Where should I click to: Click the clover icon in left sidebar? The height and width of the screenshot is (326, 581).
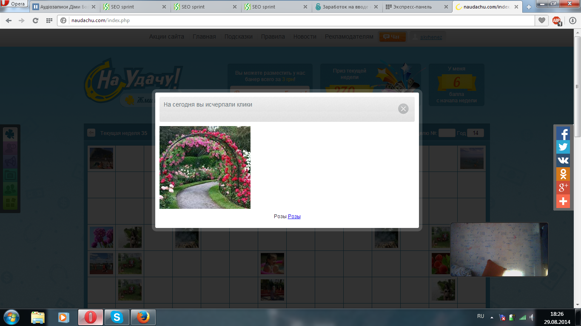[10, 134]
